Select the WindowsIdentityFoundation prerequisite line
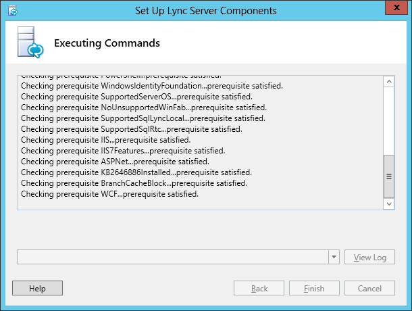This screenshot has height=311, width=412. click(x=152, y=86)
